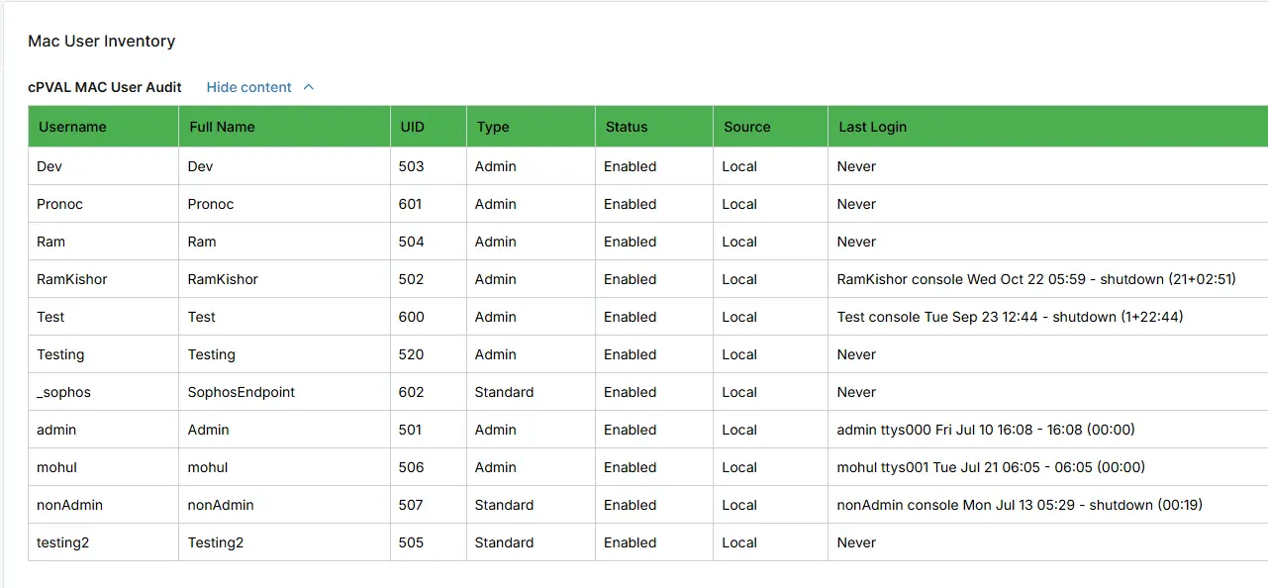Select the UID 601 cell
Viewport: 1268px width, 588px height.
(x=429, y=204)
